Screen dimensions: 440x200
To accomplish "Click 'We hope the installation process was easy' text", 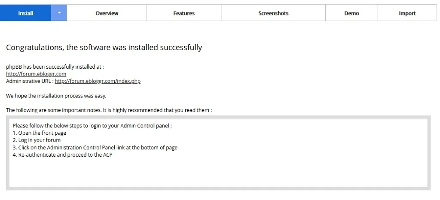I will pyautogui.click(x=56, y=96).
